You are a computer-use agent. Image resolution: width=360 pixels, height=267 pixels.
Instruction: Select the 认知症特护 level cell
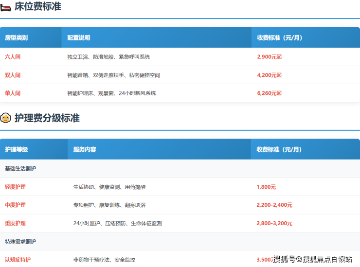pos(18,260)
